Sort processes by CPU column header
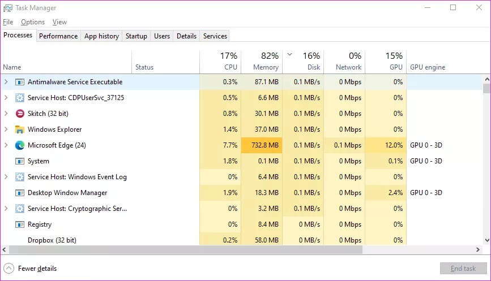491x281 pixels. (220, 62)
